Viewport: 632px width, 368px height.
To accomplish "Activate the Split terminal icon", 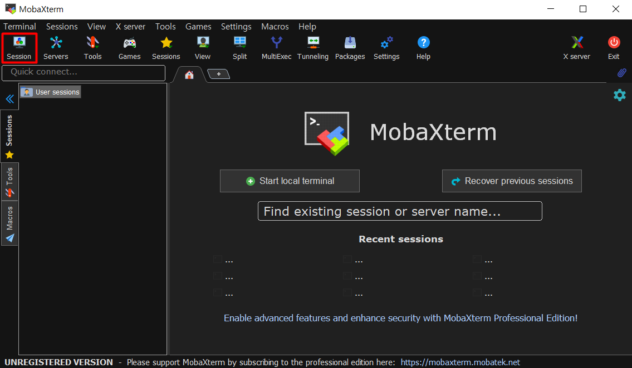I will pyautogui.click(x=240, y=48).
